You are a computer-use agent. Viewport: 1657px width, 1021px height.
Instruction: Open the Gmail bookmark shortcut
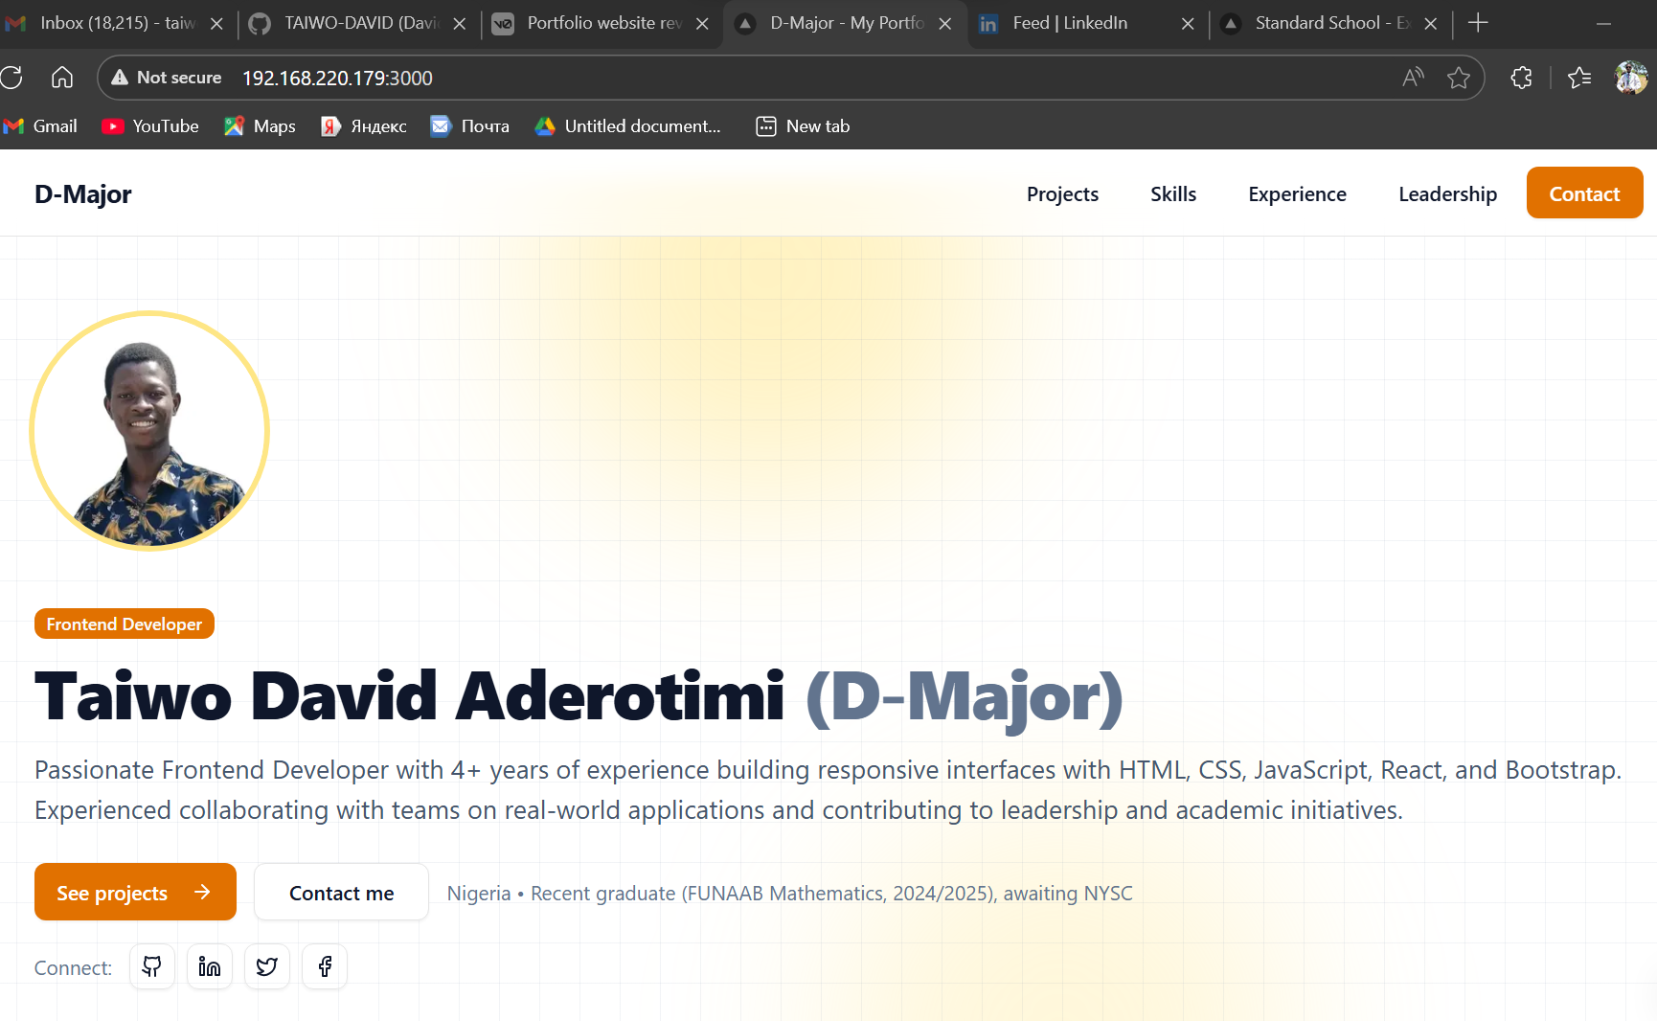[x=40, y=125]
